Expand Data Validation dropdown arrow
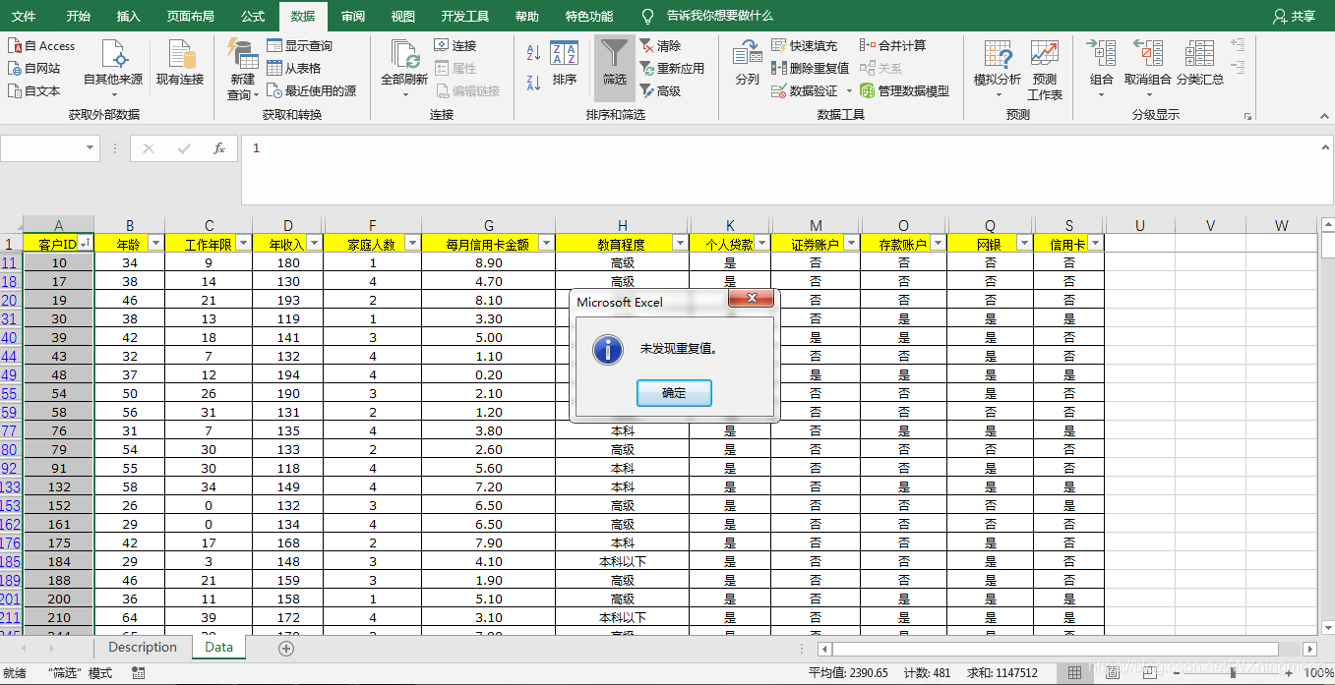The height and width of the screenshot is (685, 1335). click(849, 91)
